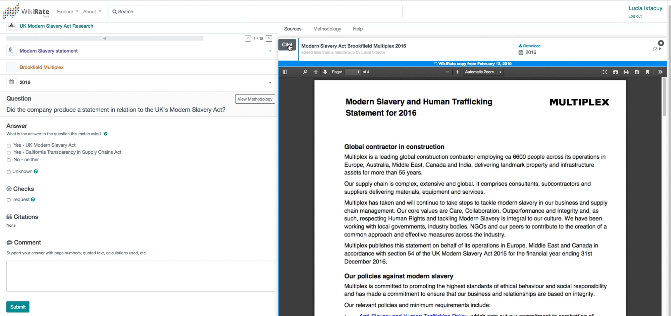
Task: Download PDF icon in viewer toolbar
Action: click(x=637, y=72)
